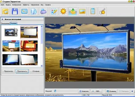This screenshot has width=135, height=97.
Task: Open print preview magnifier icon
Action: (x=34, y=11)
